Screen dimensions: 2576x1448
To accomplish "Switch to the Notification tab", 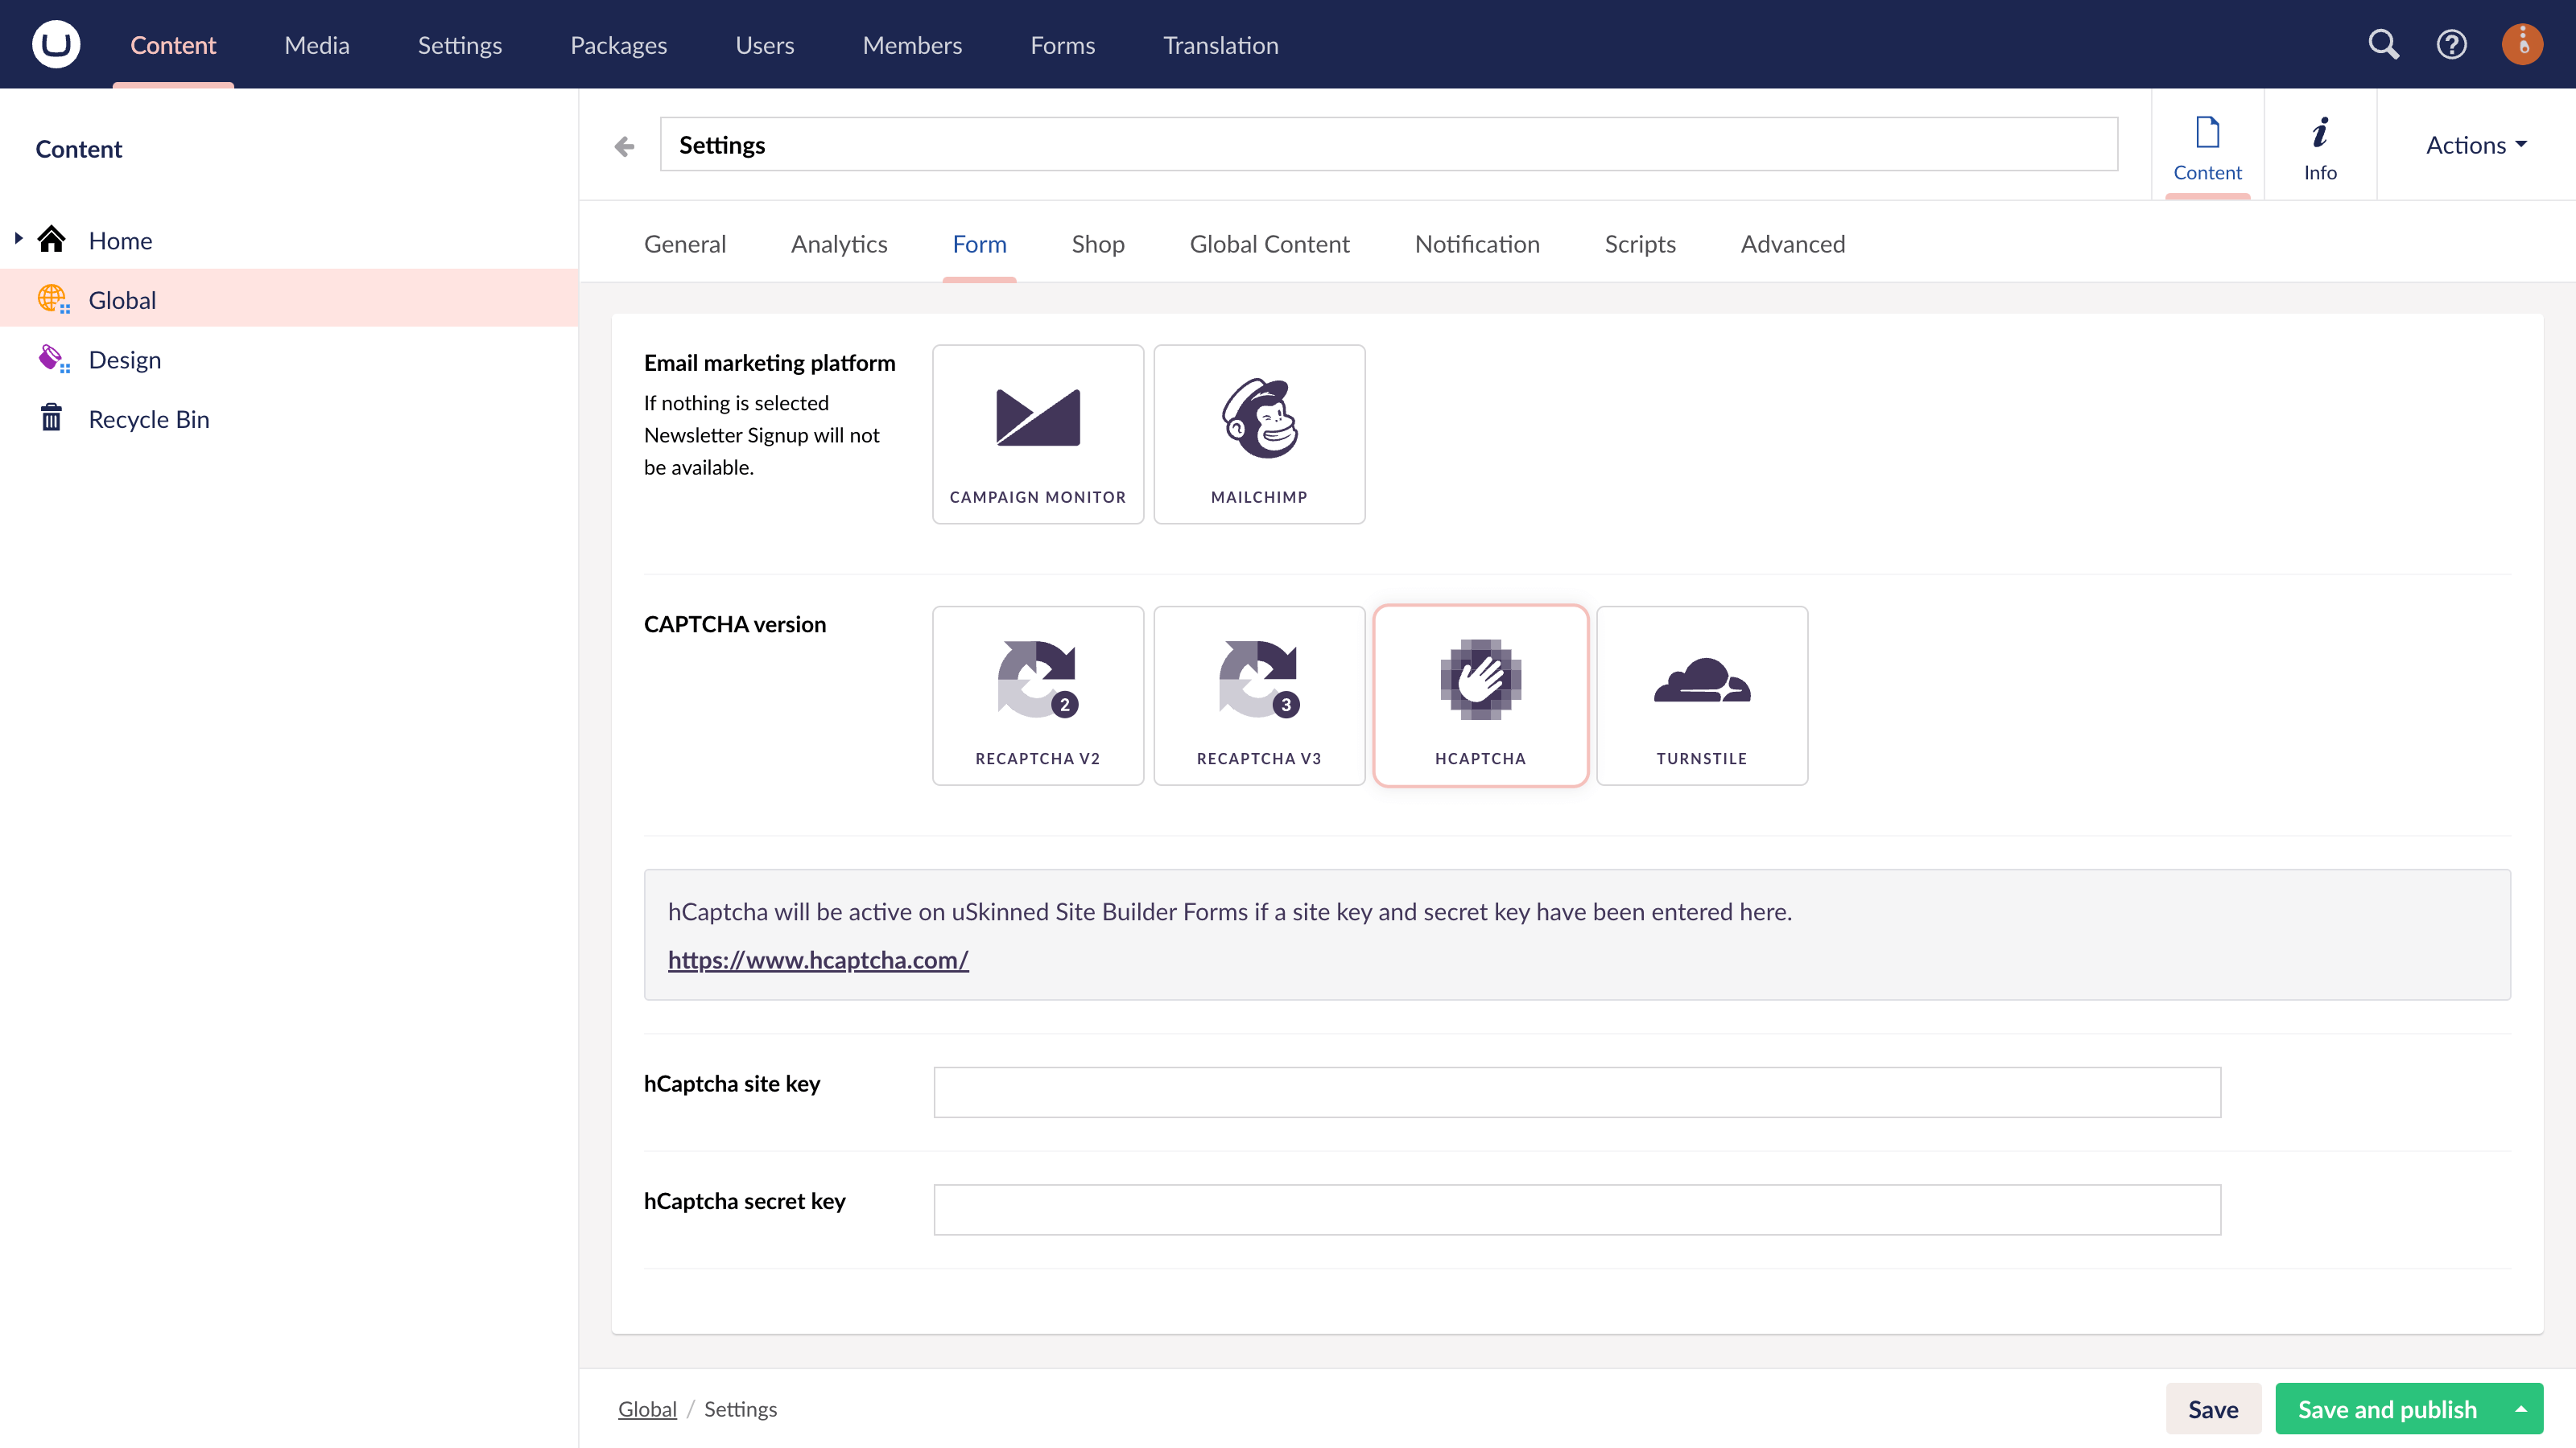I will (x=1477, y=243).
